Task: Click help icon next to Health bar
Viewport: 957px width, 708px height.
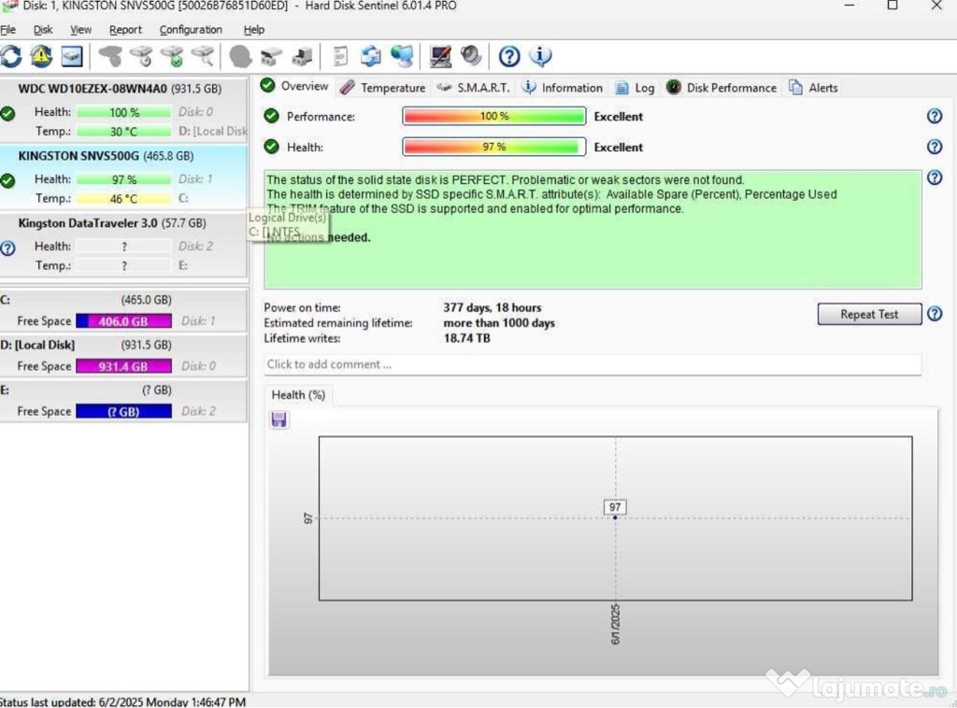Action: tap(935, 147)
